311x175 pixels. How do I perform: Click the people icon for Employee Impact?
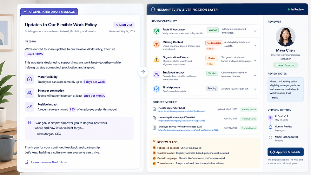click(x=156, y=74)
